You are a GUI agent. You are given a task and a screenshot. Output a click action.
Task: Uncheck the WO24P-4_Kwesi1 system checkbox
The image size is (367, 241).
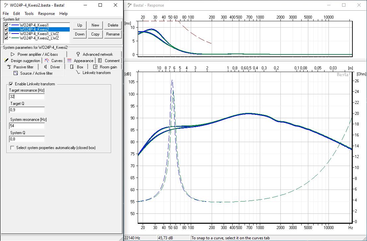pyautogui.click(x=6, y=25)
